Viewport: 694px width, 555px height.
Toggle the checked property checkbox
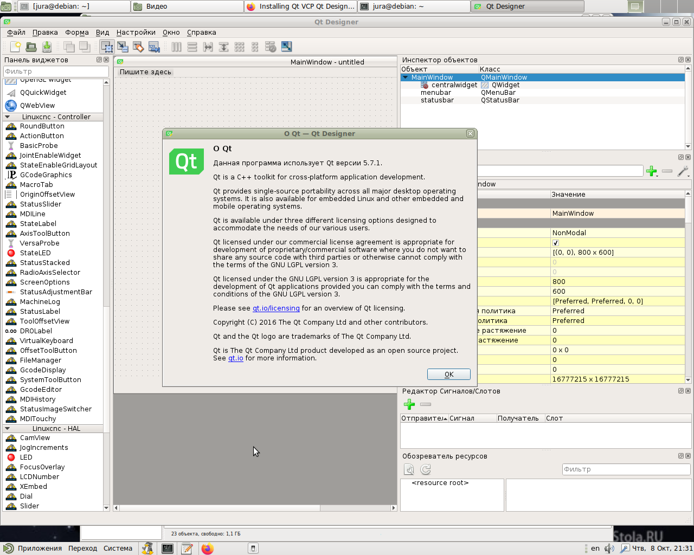pyautogui.click(x=555, y=243)
